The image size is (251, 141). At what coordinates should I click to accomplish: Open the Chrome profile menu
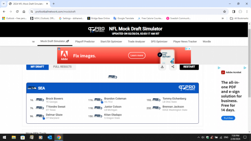click(240, 12)
